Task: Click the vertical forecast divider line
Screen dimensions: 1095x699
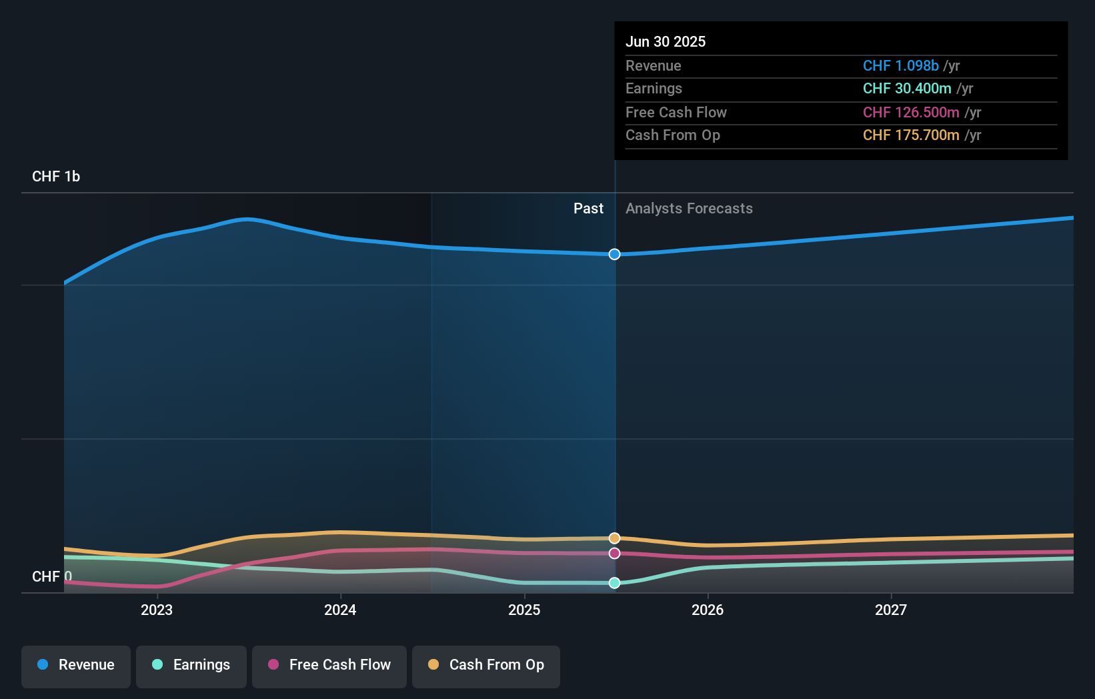Action: pos(614,400)
